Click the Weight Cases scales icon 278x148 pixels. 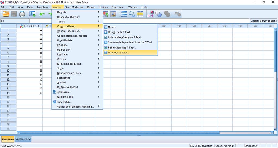pos(132,14)
